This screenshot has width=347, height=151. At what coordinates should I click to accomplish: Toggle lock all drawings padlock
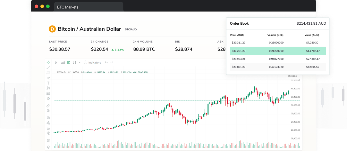pyautogui.click(x=48, y=128)
